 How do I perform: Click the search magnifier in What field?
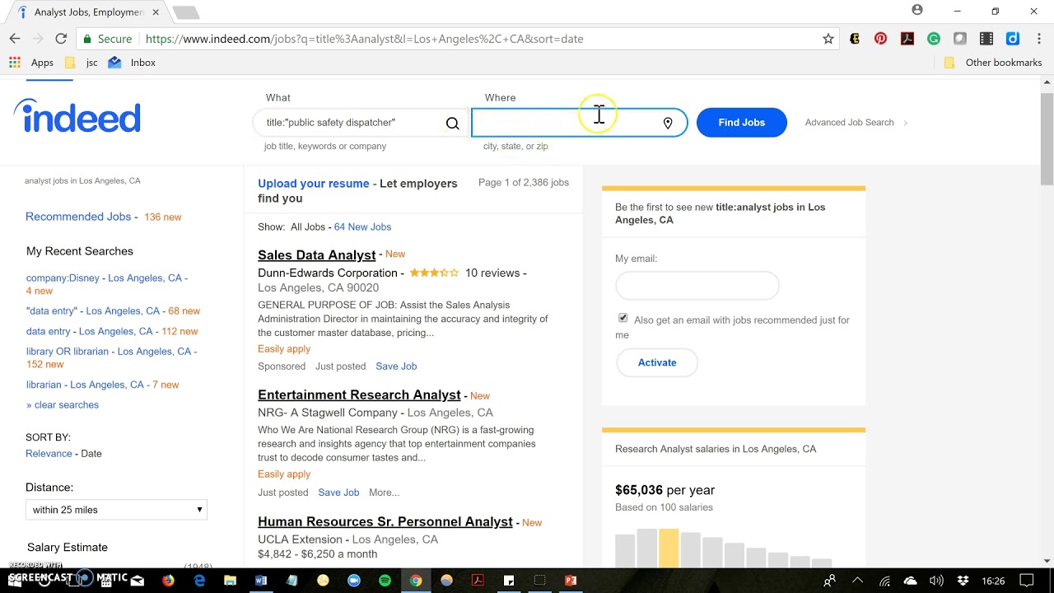(x=452, y=123)
